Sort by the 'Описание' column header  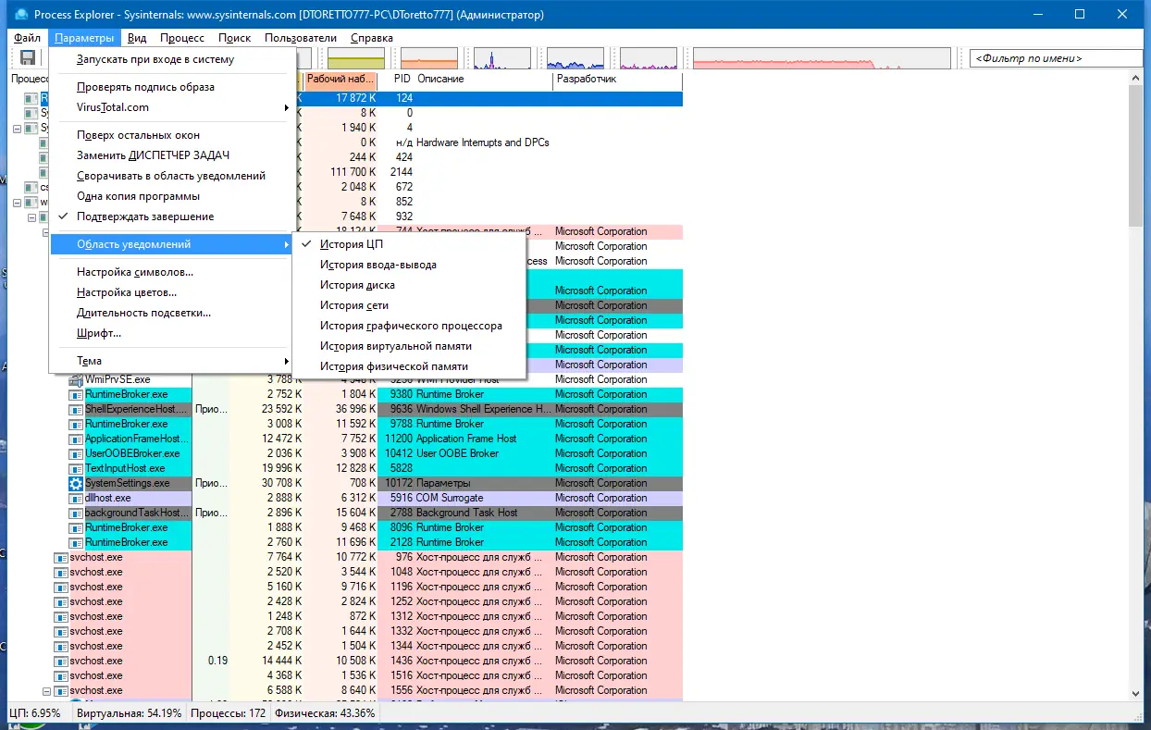(x=484, y=80)
